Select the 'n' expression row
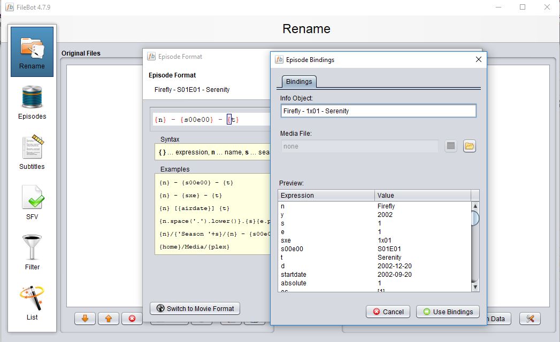 click(x=374, y=206)
